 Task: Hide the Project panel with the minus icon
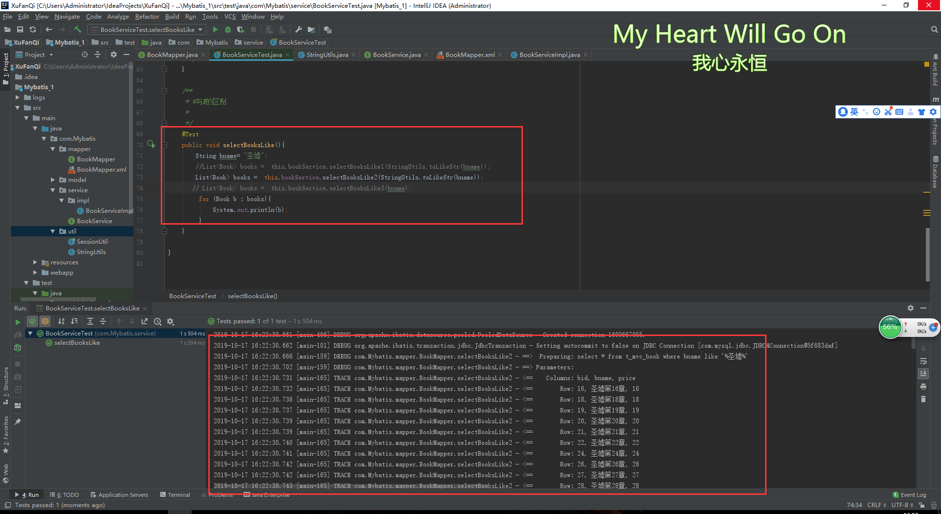(126, 55)
